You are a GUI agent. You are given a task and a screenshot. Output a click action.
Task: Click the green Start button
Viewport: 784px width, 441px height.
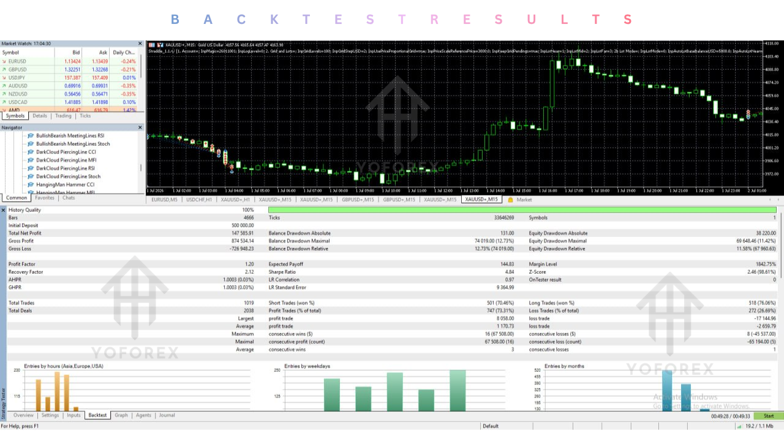[769, 416]
